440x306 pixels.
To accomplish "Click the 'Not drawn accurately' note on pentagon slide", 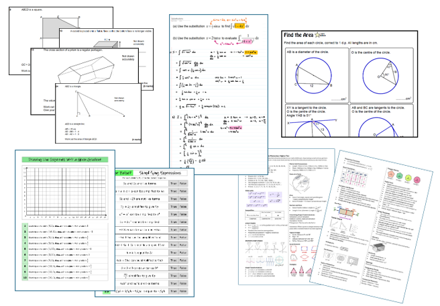I will 128,58.
